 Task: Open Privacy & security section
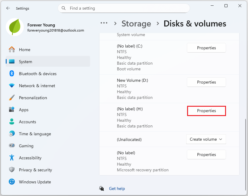tap(35, 170)
